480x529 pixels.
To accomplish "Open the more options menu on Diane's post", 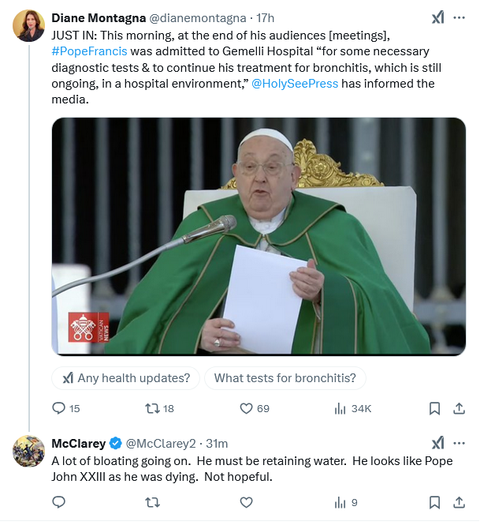I will pos(459,17).
